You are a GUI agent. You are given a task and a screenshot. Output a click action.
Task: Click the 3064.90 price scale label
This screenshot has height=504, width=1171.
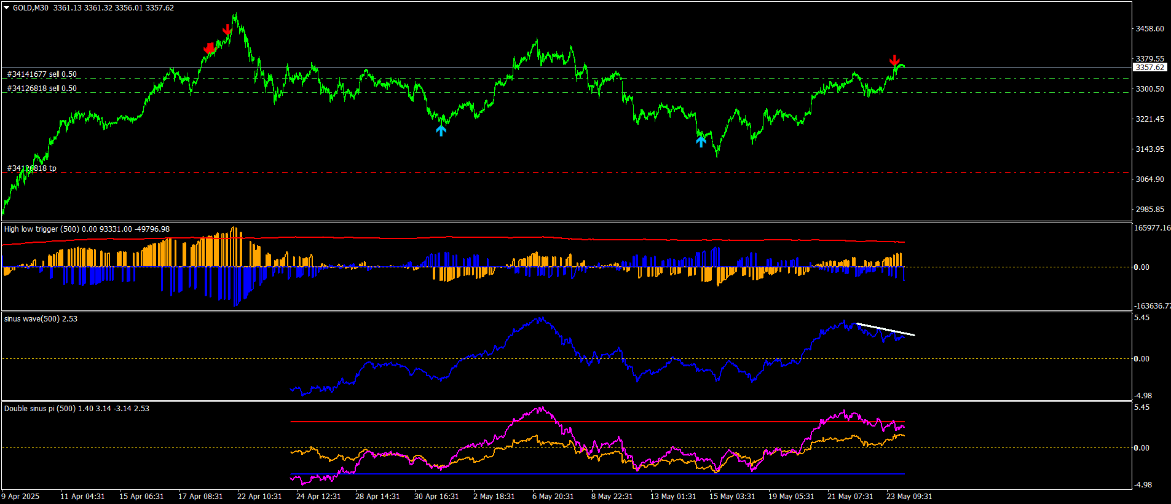coord(1149,179)
